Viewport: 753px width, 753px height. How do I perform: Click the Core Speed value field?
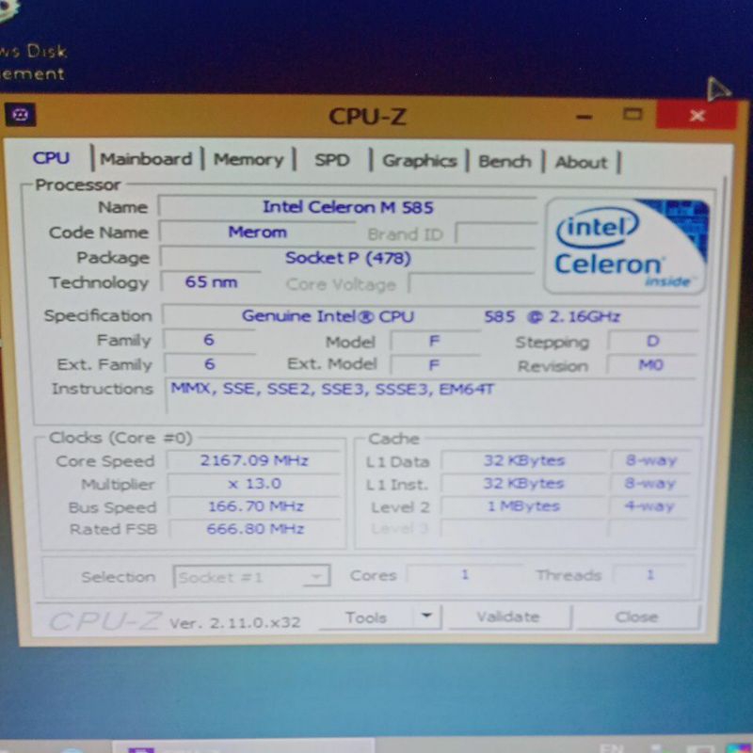click(x=254, y=460)
